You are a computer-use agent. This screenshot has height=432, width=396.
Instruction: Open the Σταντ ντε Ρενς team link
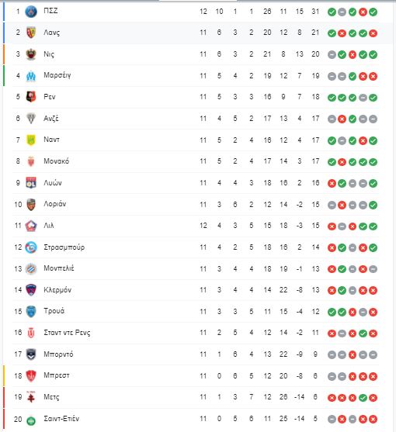(67, 333)
